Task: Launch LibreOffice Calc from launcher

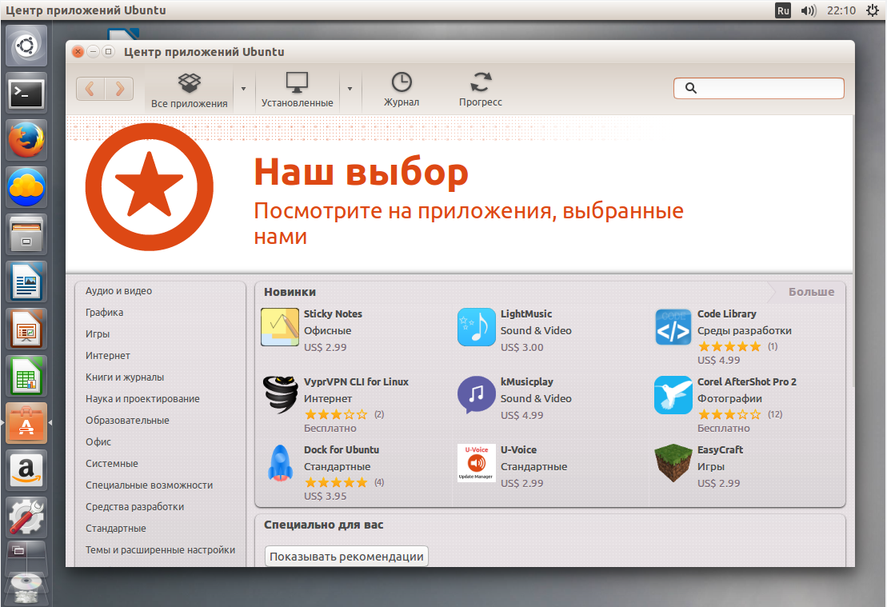Action: pyautogui.click(x=26, y=376)
